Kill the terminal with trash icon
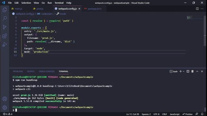 (x=192, y=71)
